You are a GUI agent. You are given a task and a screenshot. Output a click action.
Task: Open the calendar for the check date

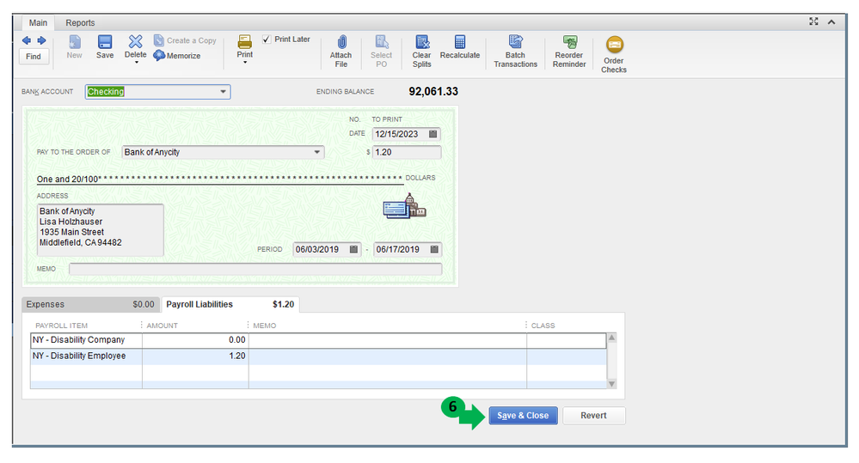point(433,134)
